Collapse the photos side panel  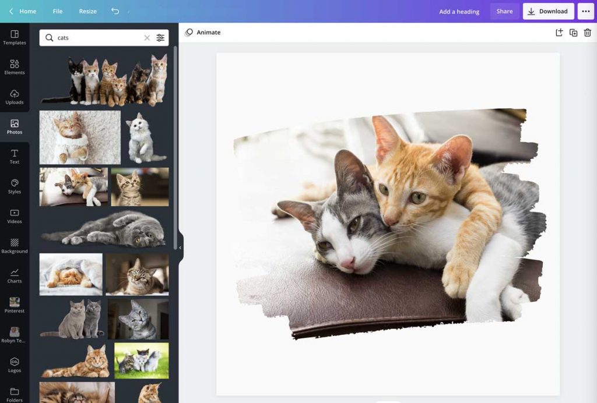[x=180, y=247]
